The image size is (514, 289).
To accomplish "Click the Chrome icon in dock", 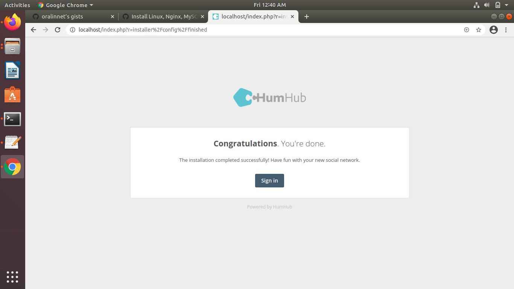I will click(12, 167).
